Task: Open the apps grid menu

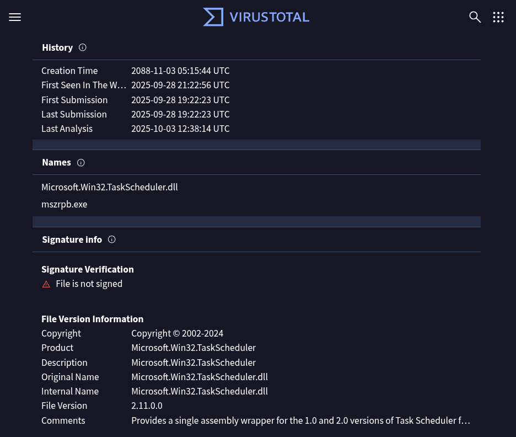Action: click(x=498, y=17)
